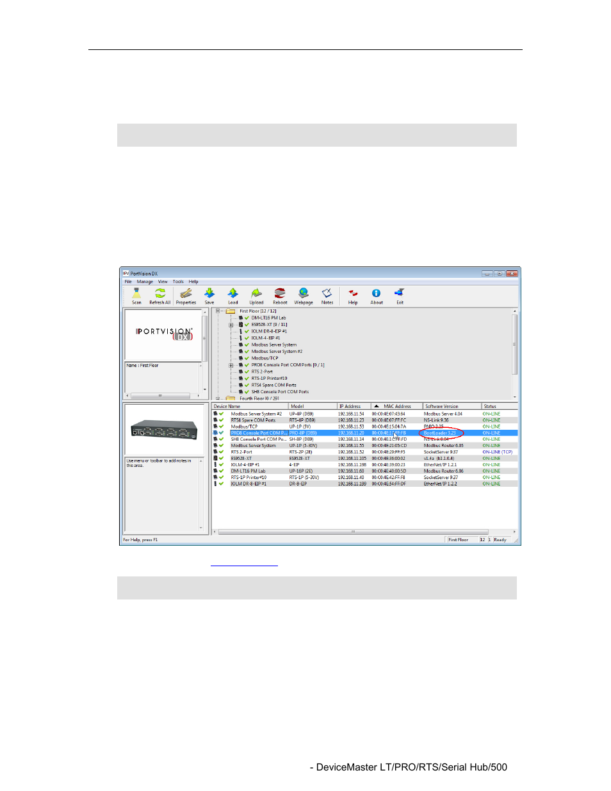Select RTS4 Spare COM Ports list row
This screenshot has width=611, height=791.
tap(365, 420)
